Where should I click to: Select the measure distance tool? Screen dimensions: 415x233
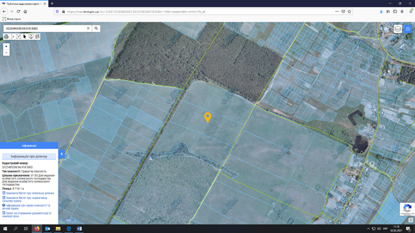[x=12, y=37]
